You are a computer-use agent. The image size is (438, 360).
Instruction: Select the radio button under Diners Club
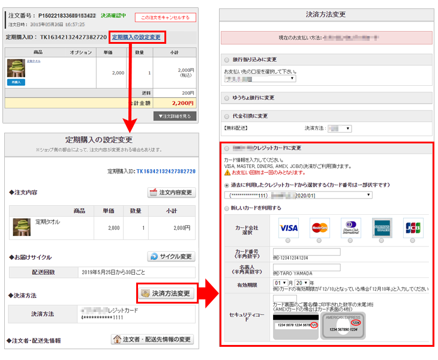350,241
